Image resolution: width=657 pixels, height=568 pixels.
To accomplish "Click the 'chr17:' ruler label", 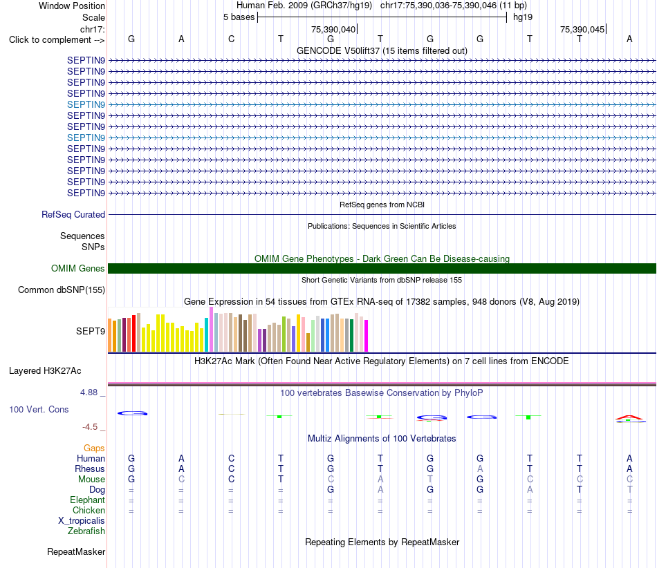I will [93, 29].
